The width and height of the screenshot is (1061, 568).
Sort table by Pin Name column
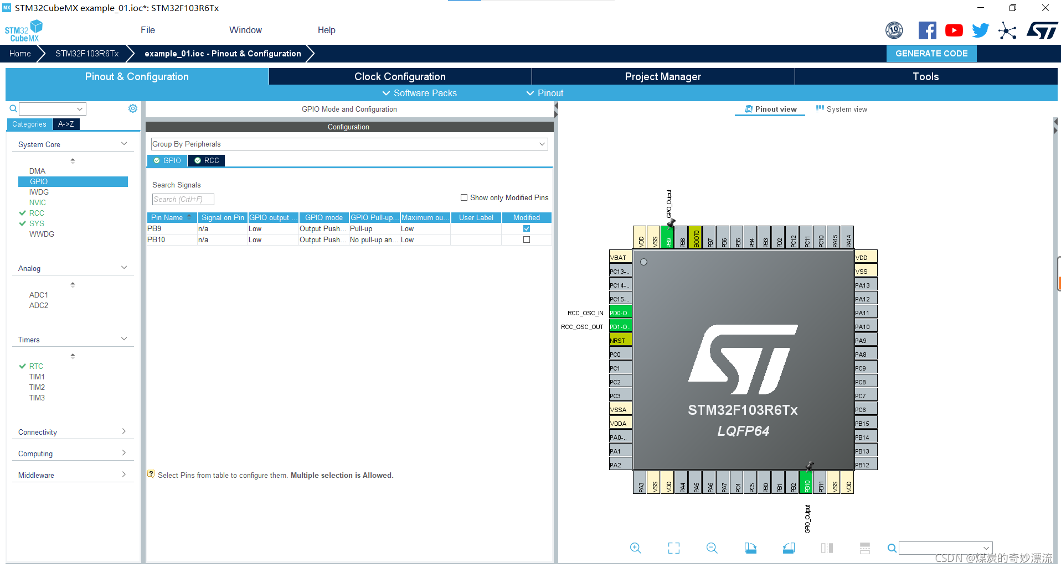[172, 217]
